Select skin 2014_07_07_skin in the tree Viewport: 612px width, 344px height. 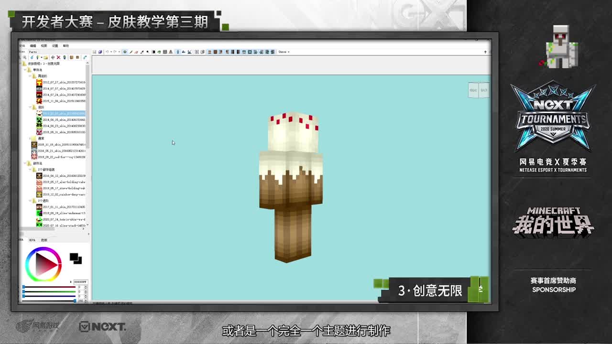pyautogui.click(x=61, y=88)
